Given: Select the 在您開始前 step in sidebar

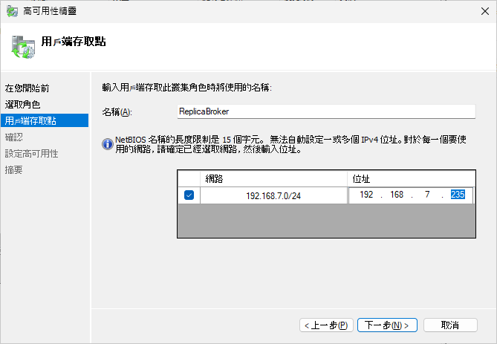Looking at the screenshot, I should point(27,88).
